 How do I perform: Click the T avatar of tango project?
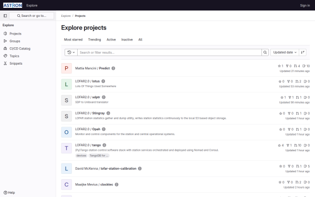click(67, 148)
